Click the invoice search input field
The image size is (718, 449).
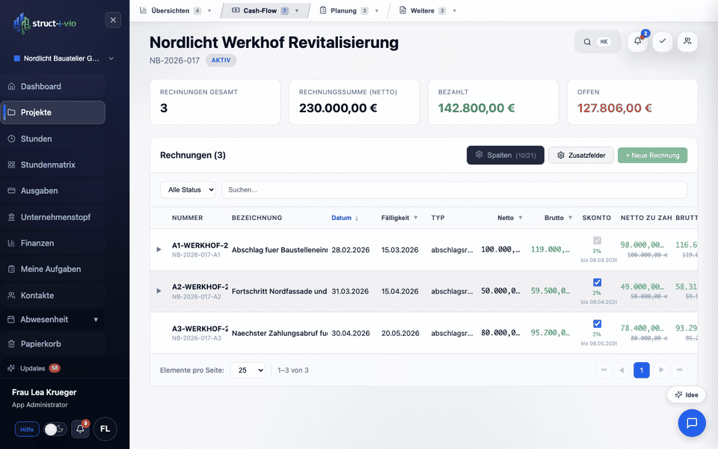pos(456,190)
